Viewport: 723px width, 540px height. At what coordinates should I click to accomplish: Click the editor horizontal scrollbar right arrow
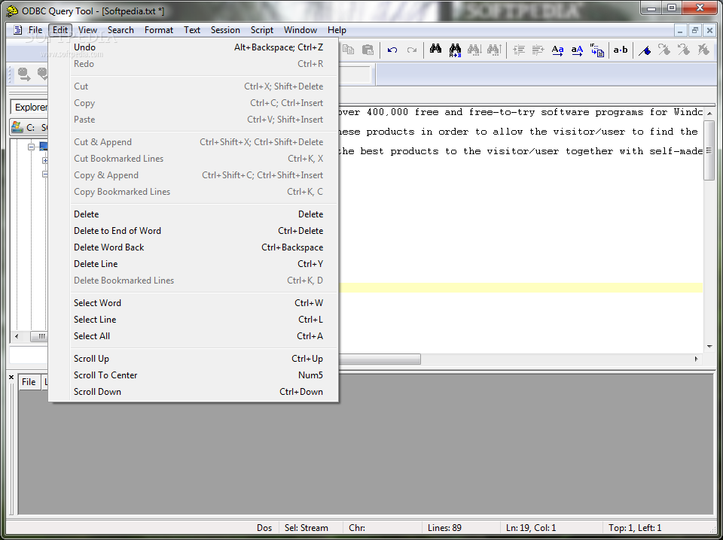click(696, 359)
